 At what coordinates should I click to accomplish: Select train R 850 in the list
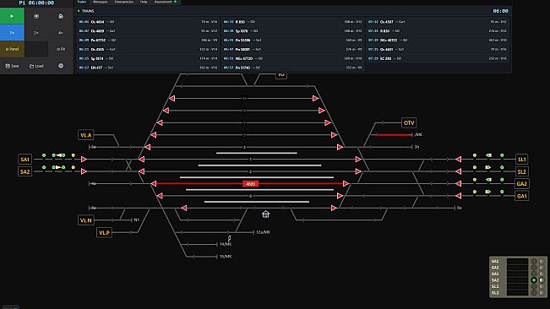(x=292, y=22)
